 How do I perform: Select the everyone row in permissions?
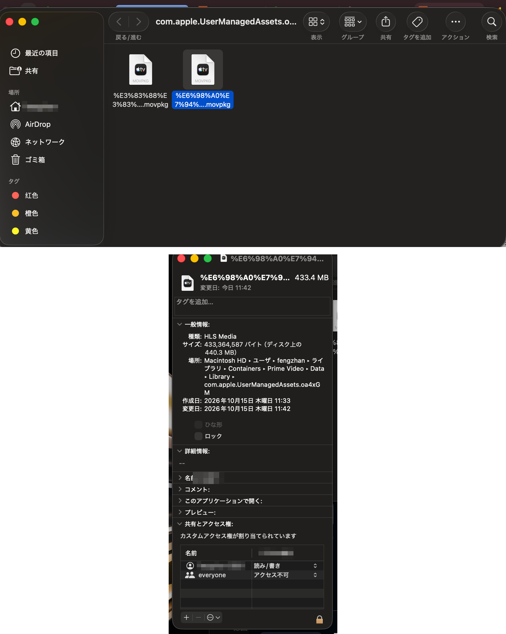click(x=216, y=575)
